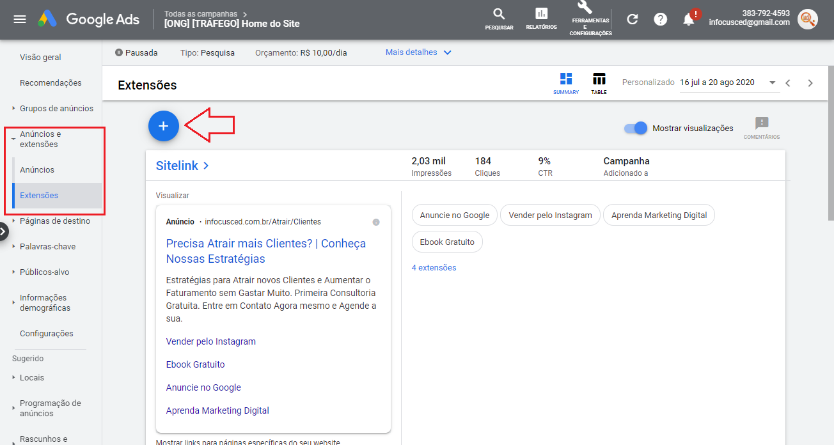Screen dimensions: 834x445
Task: Open the Pesquisar search tool
Action: (x=499, y=19)
